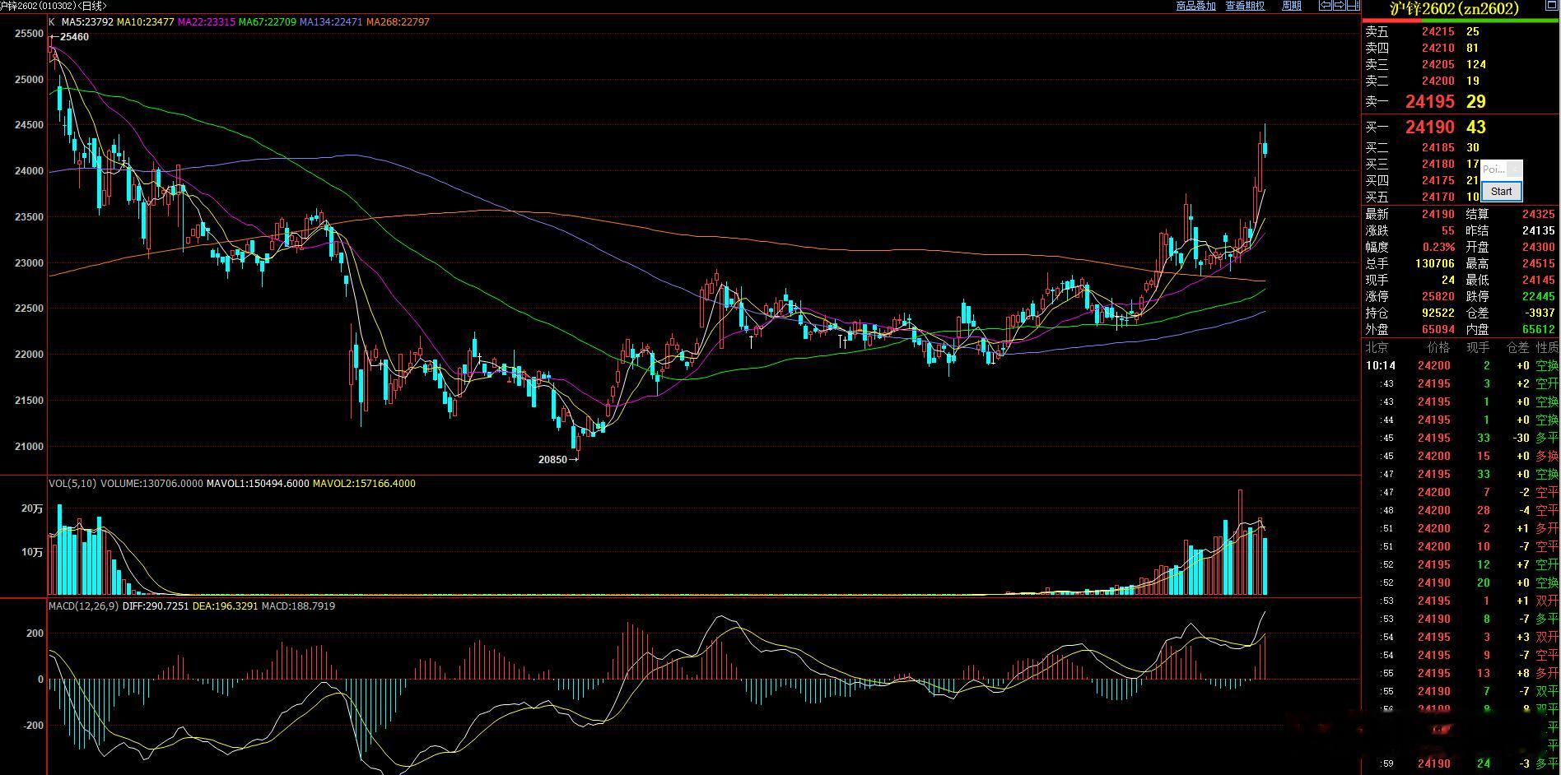
Task: Click the 内盘 value 65612
Action: click(x=1539, y=330)
